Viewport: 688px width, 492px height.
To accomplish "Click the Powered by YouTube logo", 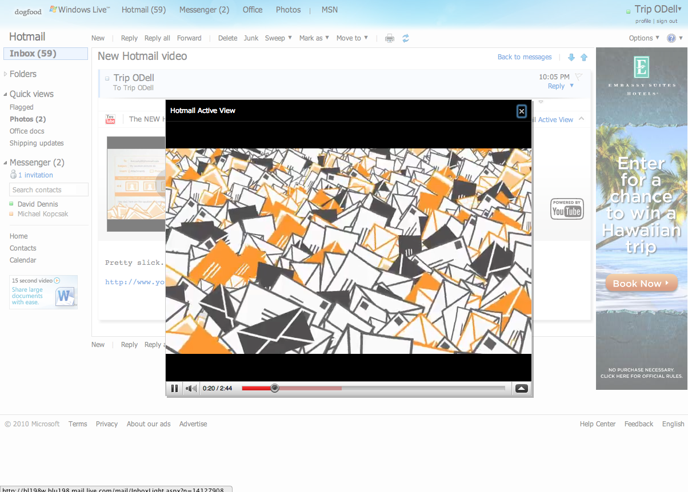I will coord(567,209).
